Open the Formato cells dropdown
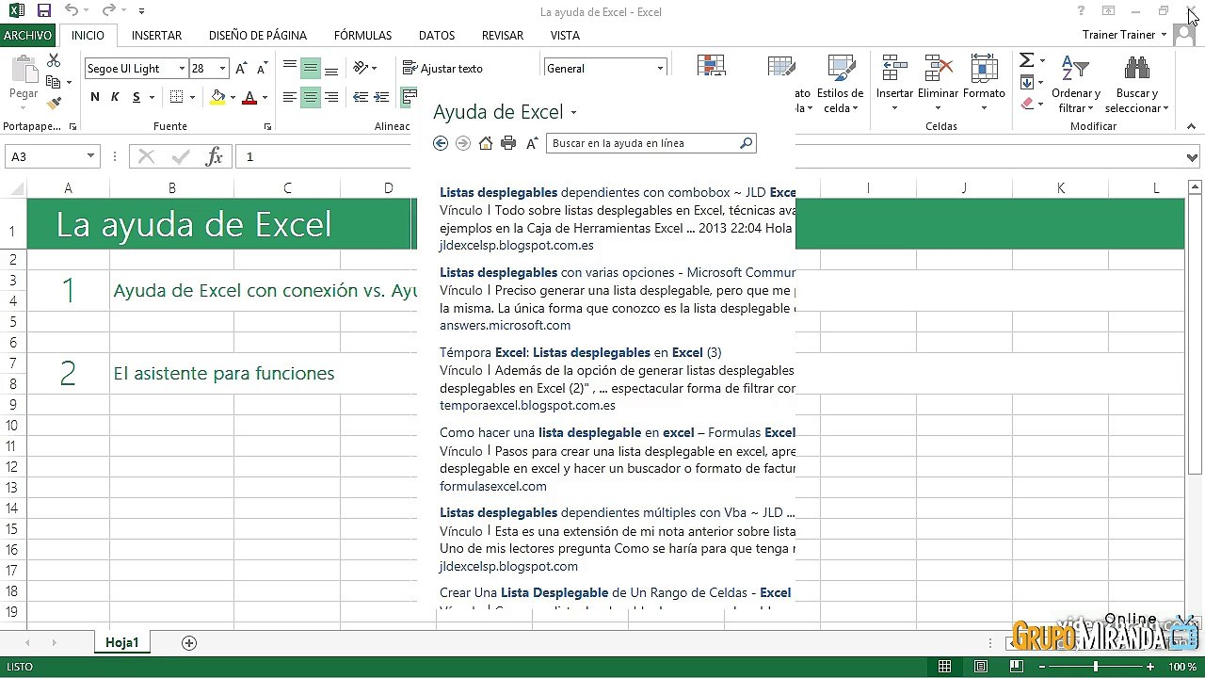The height and width of the screenshot is (678, 1205). pyautogui.click(x=984, y=84)
